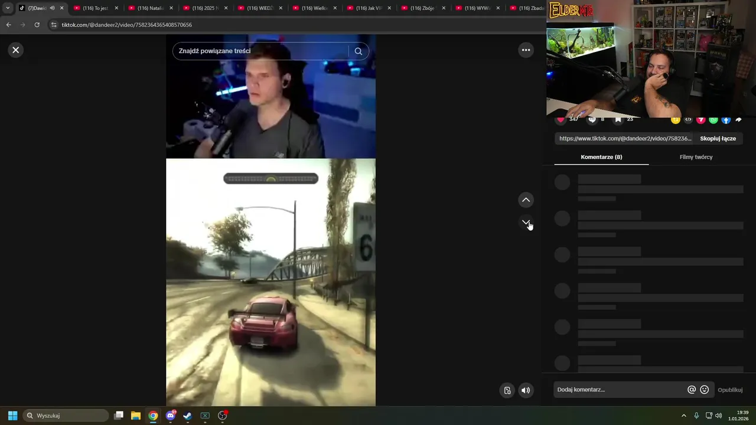The height and width of the screenshot is (425, 756).
Task: Open the browser tab search dropdown
Action: [x=8, y=8]
